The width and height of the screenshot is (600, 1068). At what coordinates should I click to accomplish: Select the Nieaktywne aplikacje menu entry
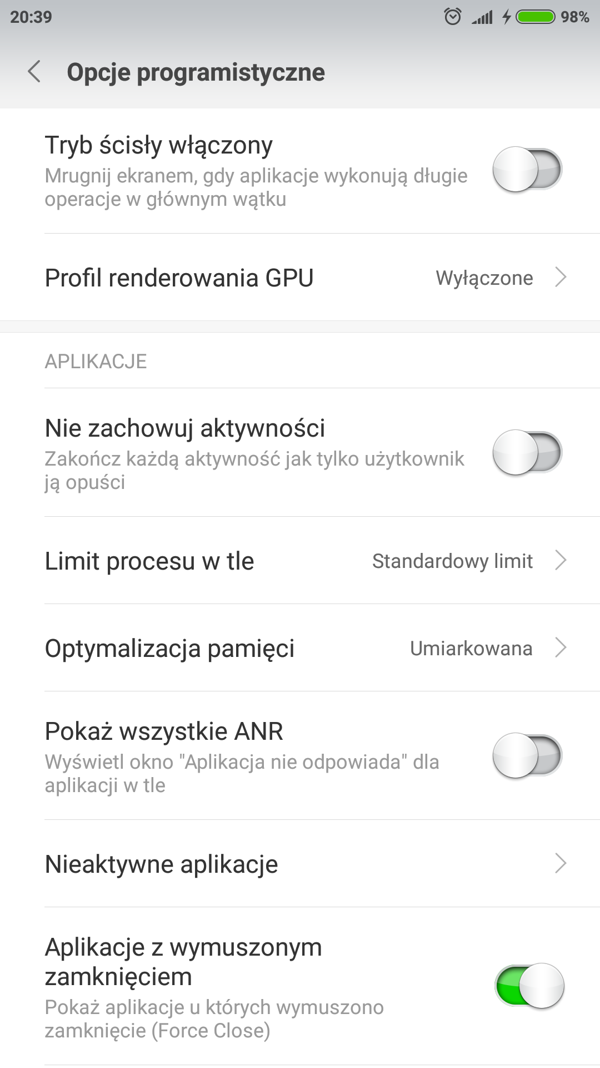[161, 864]
